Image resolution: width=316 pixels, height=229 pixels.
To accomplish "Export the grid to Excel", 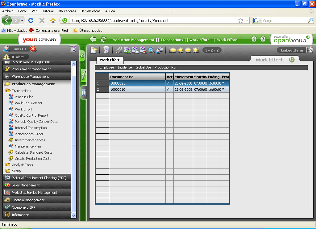I will click(x=127, y=50).
